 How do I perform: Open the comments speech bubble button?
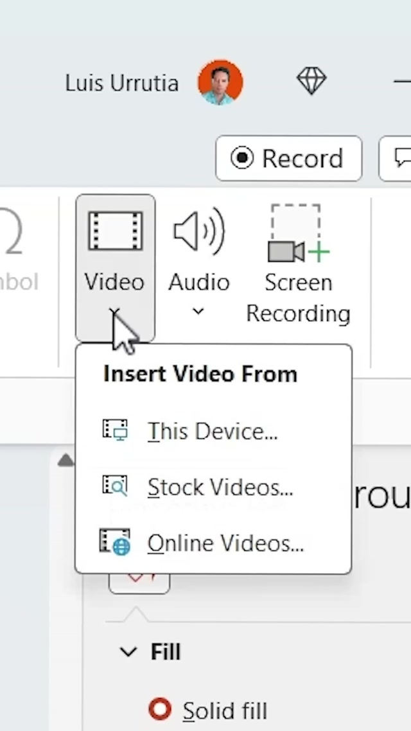coord(401,158)
